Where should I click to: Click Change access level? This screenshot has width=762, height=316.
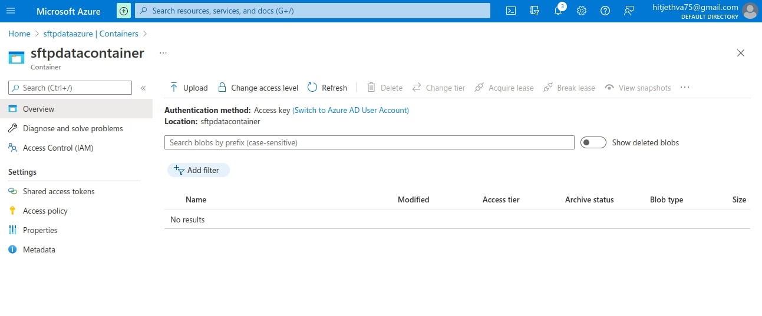point(258,88)
